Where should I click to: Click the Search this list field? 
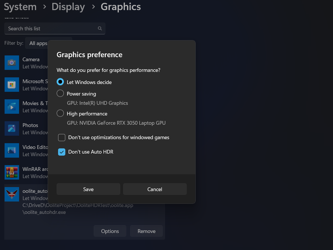click(x=55, y=28)
